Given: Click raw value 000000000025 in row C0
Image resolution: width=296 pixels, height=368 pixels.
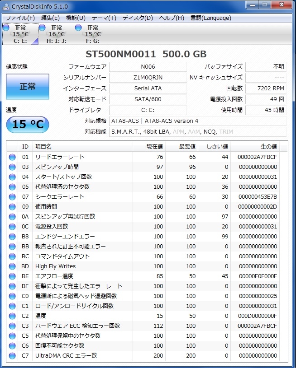Looking at the screenshot, I should (x=258, y=296).
